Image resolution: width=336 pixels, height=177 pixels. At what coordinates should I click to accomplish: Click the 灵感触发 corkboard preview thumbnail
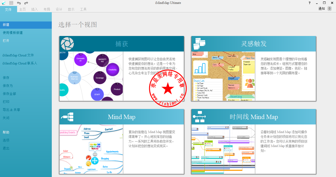click(x=223, y=76)
